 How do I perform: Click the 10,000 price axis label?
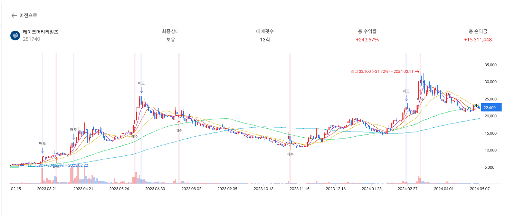pyautogui.click(x=490, y=150)
